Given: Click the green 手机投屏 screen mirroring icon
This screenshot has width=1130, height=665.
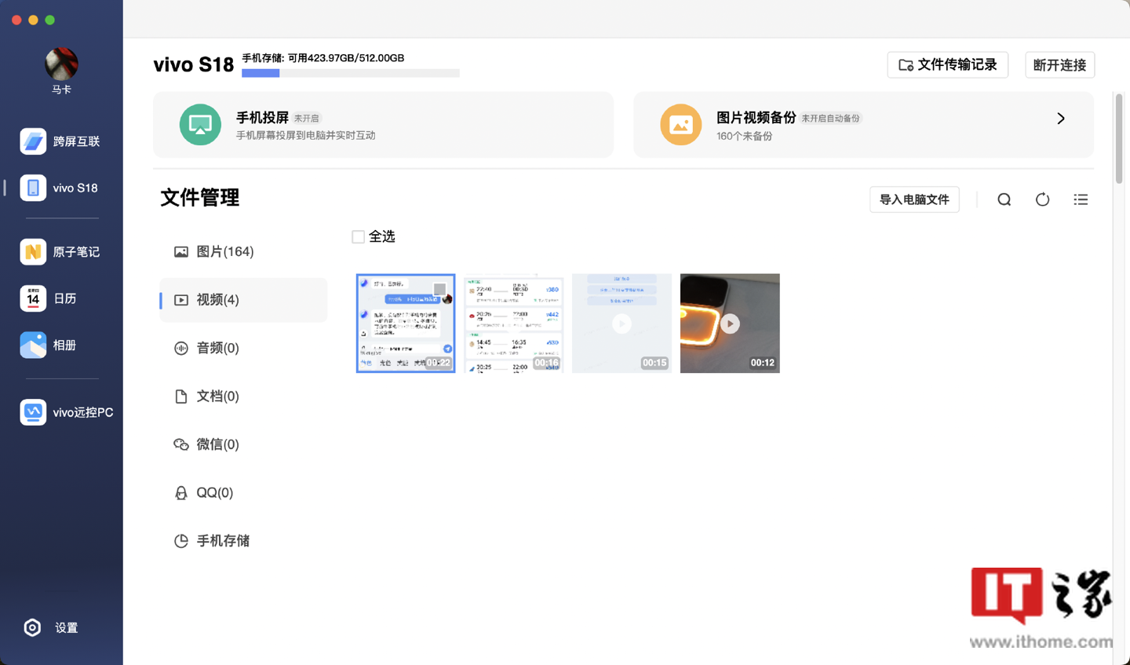Looking at the screenshot, I should coord(200,125).
